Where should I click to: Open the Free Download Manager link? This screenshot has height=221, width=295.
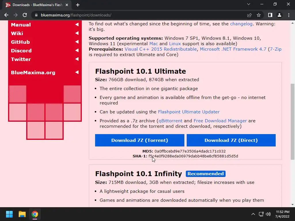tap(220, 121)
